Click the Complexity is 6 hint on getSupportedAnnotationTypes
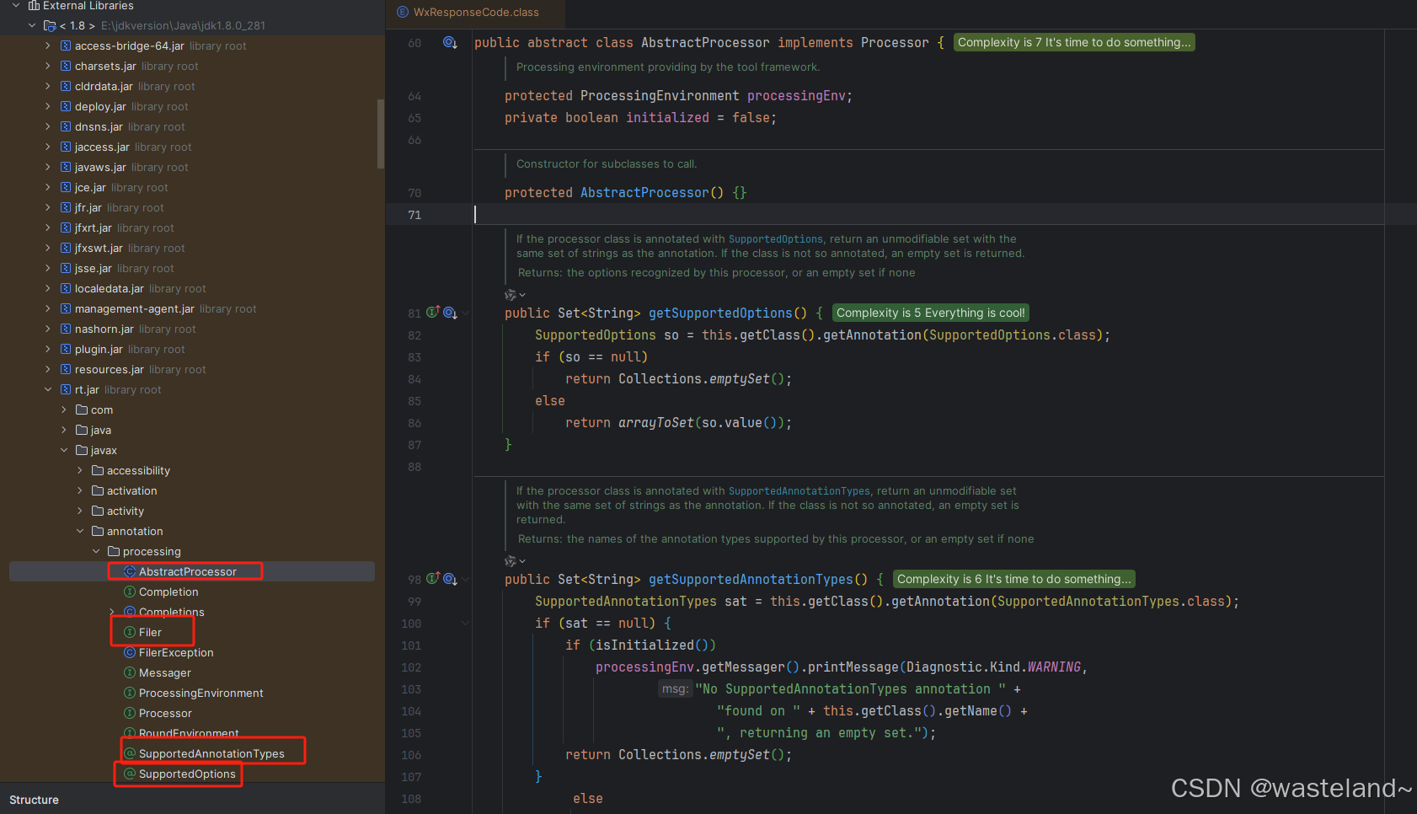Screen dimensions: 1417x814 coord(1014,579)
